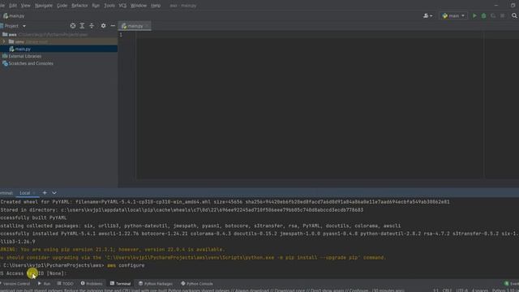
Task: Open terminal tabs chevron dropdown
Action: click(54, 193)
